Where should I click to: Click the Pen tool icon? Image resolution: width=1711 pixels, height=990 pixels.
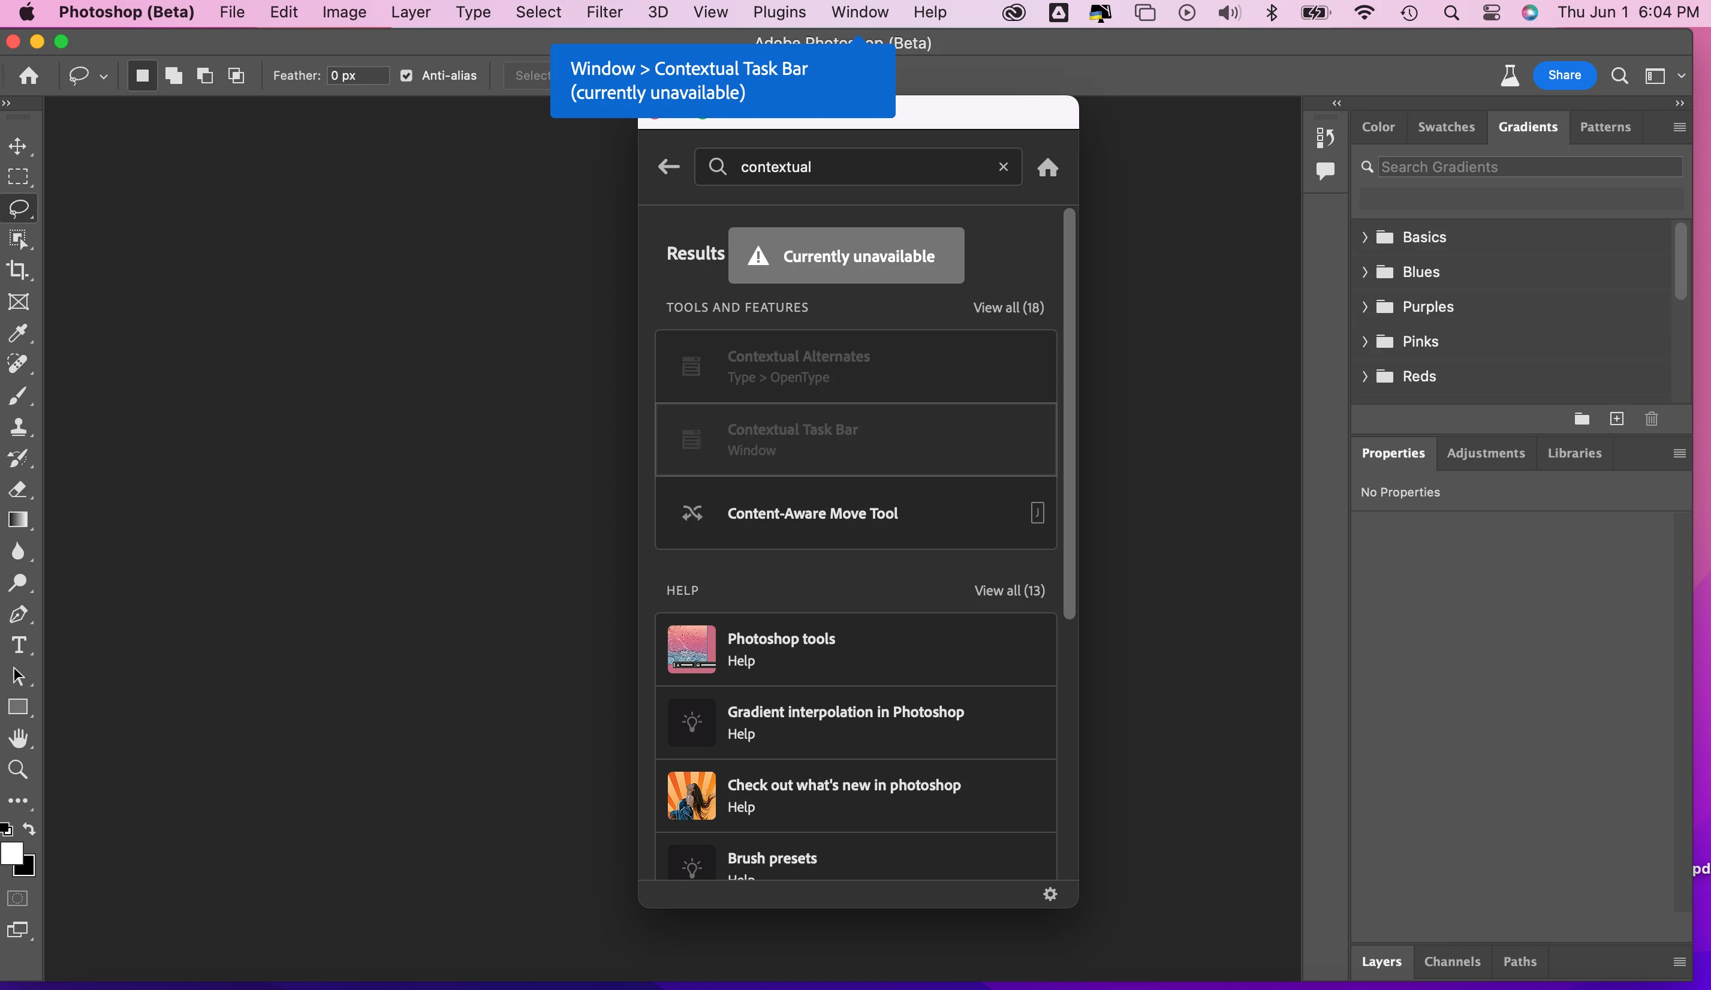coord(17,615)
